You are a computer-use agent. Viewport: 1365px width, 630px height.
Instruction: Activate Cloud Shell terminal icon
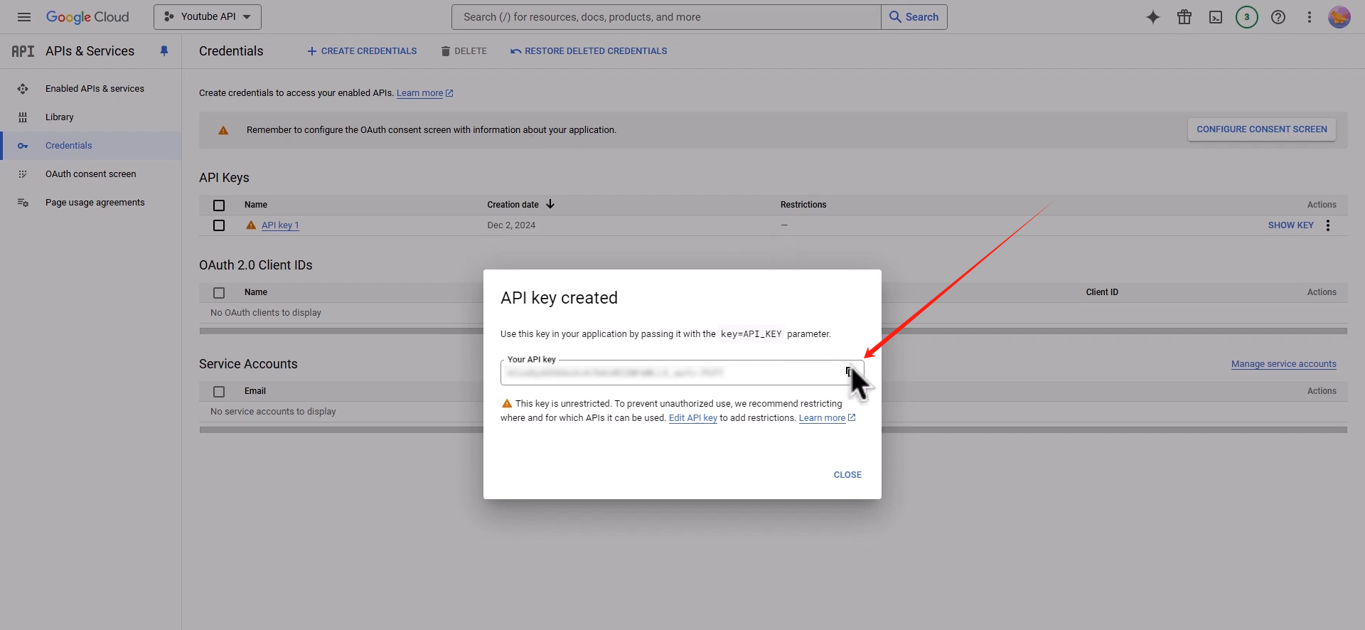tap(1215, 17)
